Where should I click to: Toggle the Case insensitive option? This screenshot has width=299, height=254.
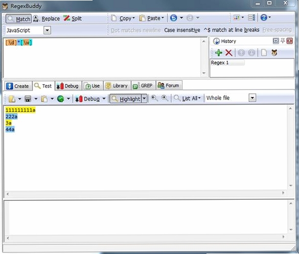[x=182, y=30]
